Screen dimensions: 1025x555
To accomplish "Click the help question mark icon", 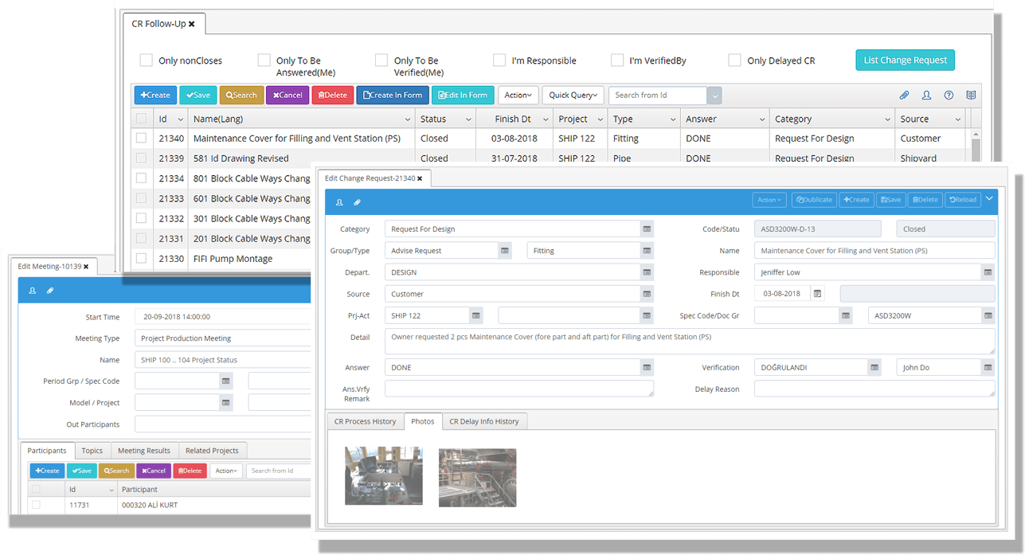I will pyautogui.click(x=949, y=96).
